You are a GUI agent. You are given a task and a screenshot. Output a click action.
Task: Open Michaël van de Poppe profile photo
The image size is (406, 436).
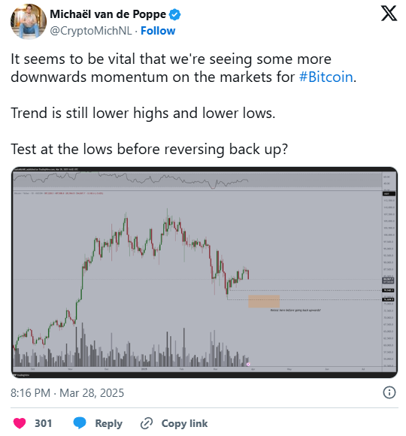(29, 21)
